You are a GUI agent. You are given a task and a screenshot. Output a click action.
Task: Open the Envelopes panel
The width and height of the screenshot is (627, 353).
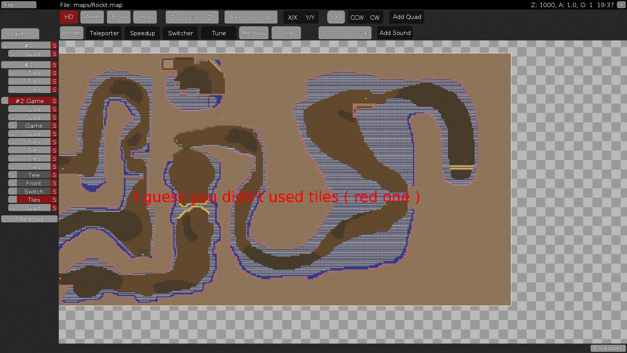[x=608, y=348]
